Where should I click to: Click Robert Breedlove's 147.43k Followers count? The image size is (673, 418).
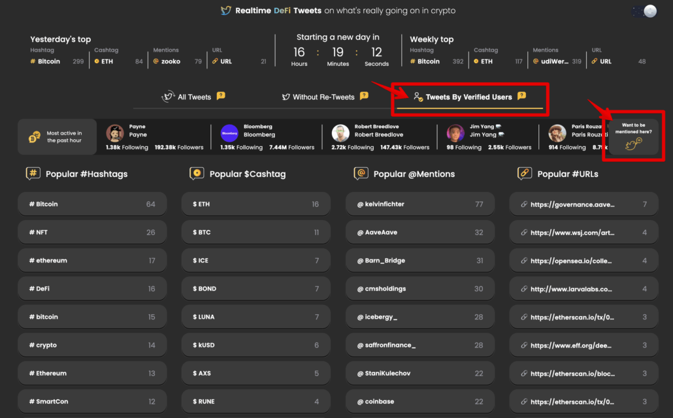(x=404, y=147)
